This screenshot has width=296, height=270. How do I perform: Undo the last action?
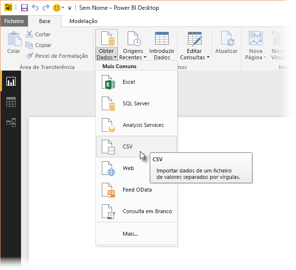pyautogui.click(x=35, y=8)
